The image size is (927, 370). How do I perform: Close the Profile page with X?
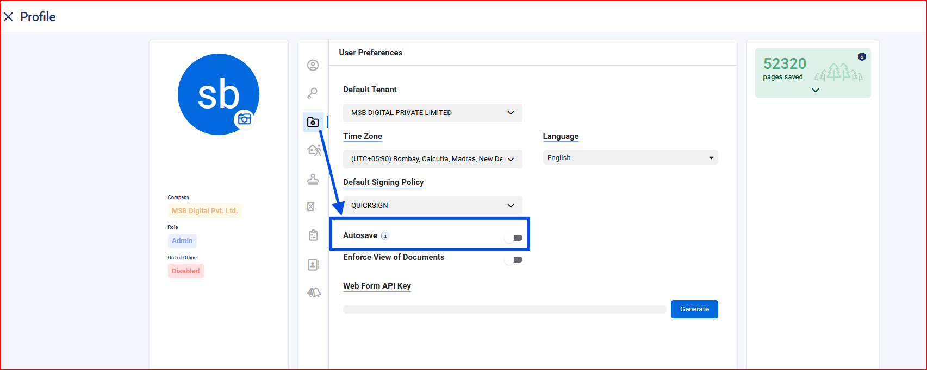pos(9,17)
